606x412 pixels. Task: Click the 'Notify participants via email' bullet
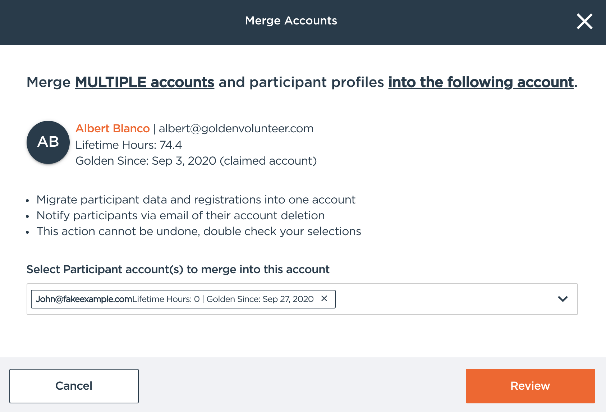click(x=180, y=215)
